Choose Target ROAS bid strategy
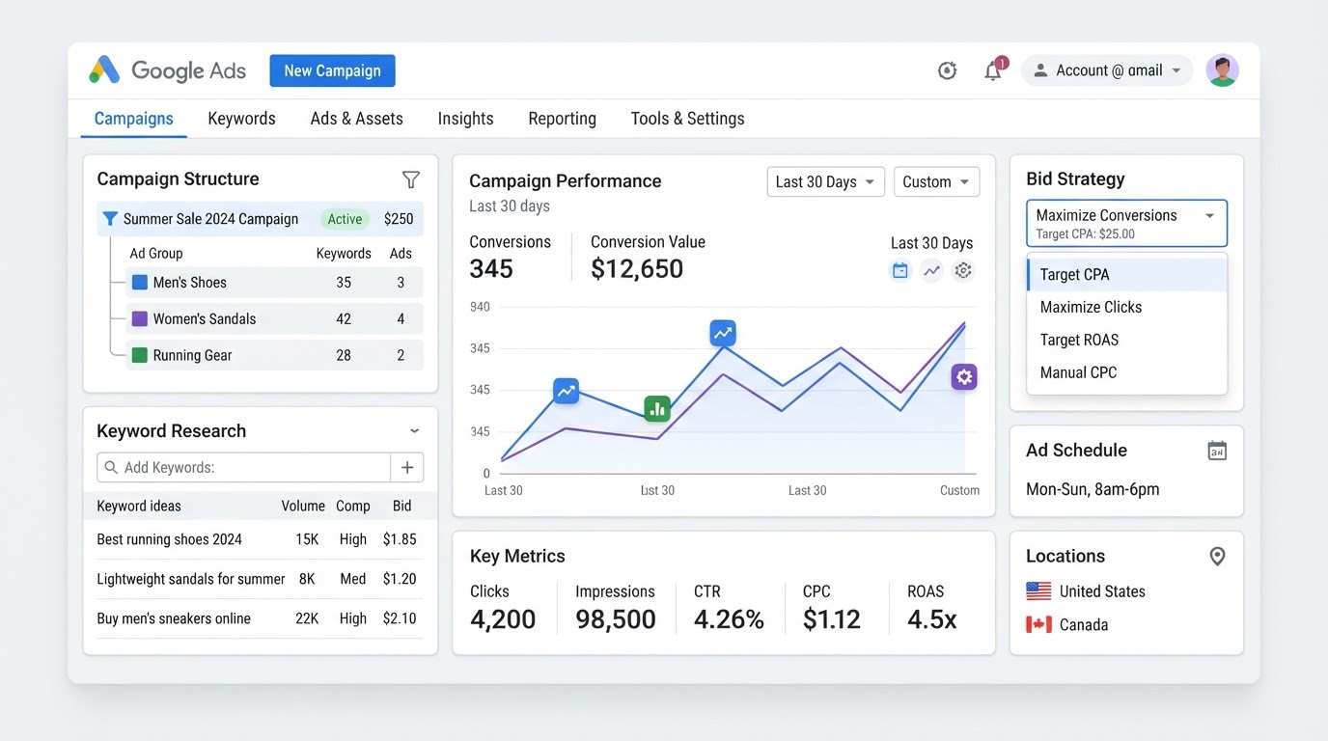 [x=1127, y=341]
